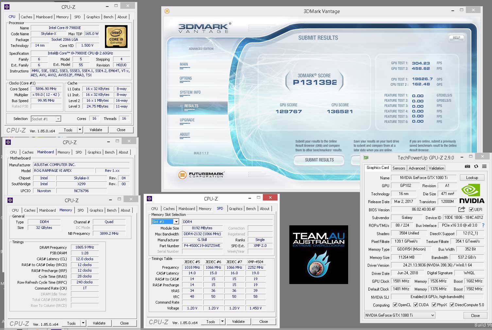This screenshot has height=330, width=492.
Task: Switch to Caches tab in the top CPU-Z window
Action: pyautogui.click(x=26, y=17)
